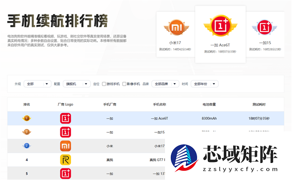Click 一加15 name in table row
This screenshot has height=180, width=292.
(x=160, y=132)
